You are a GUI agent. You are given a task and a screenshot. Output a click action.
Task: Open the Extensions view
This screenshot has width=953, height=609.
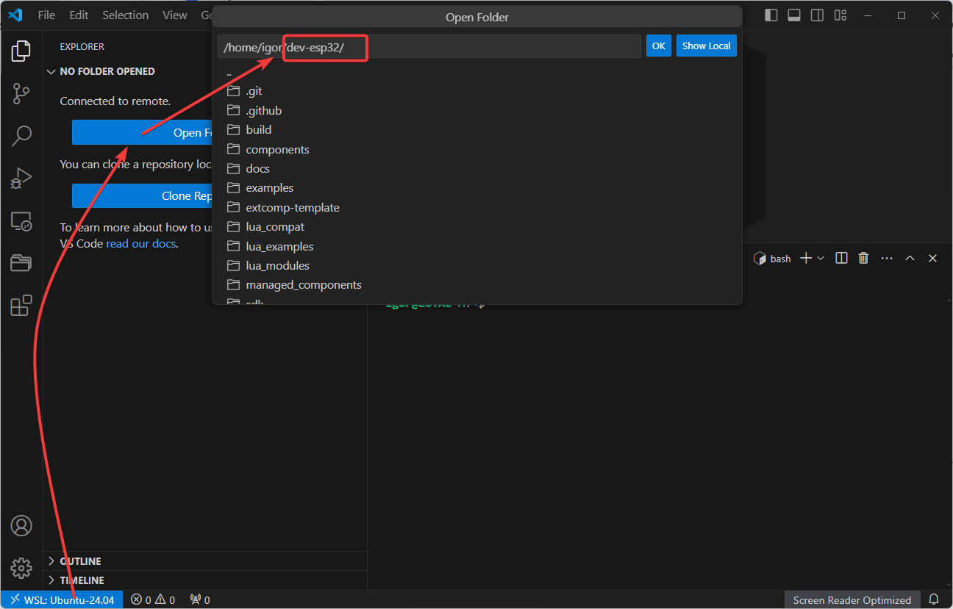click(21, 305)
